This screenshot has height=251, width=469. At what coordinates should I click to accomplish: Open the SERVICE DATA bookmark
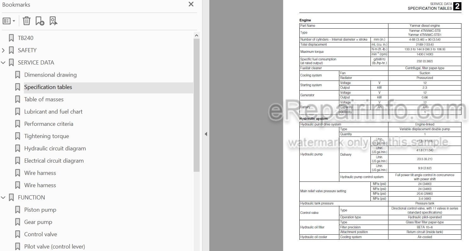click(x=36, y=63)
